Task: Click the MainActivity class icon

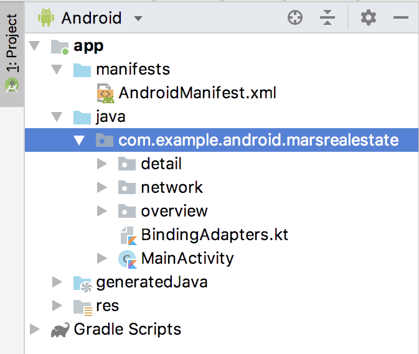Action: (x=128, y=259)
